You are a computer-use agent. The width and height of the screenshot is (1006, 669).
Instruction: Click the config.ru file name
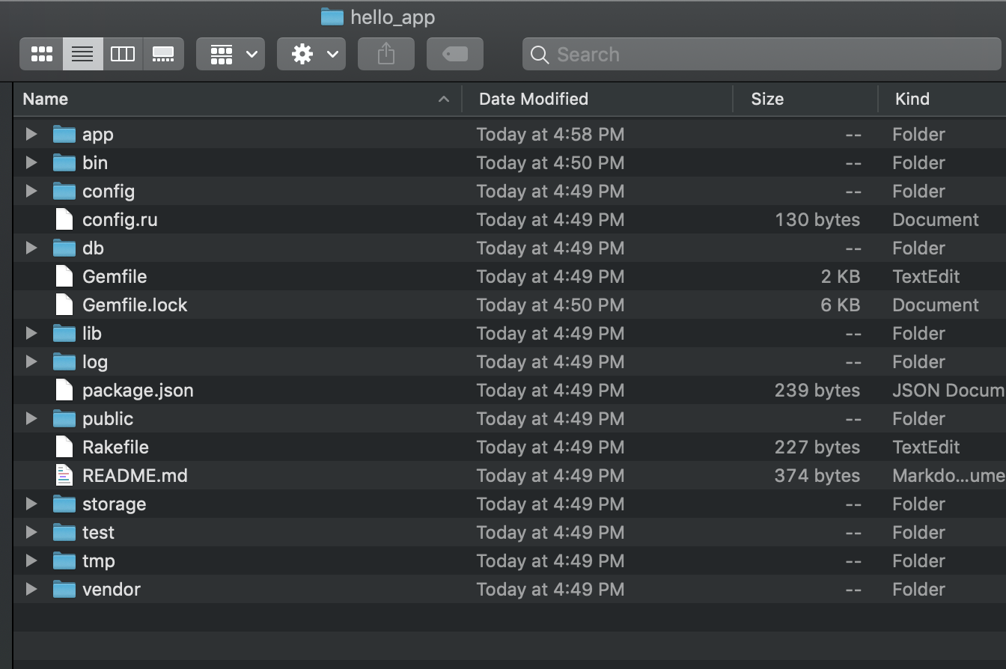[x=120, y=219]
